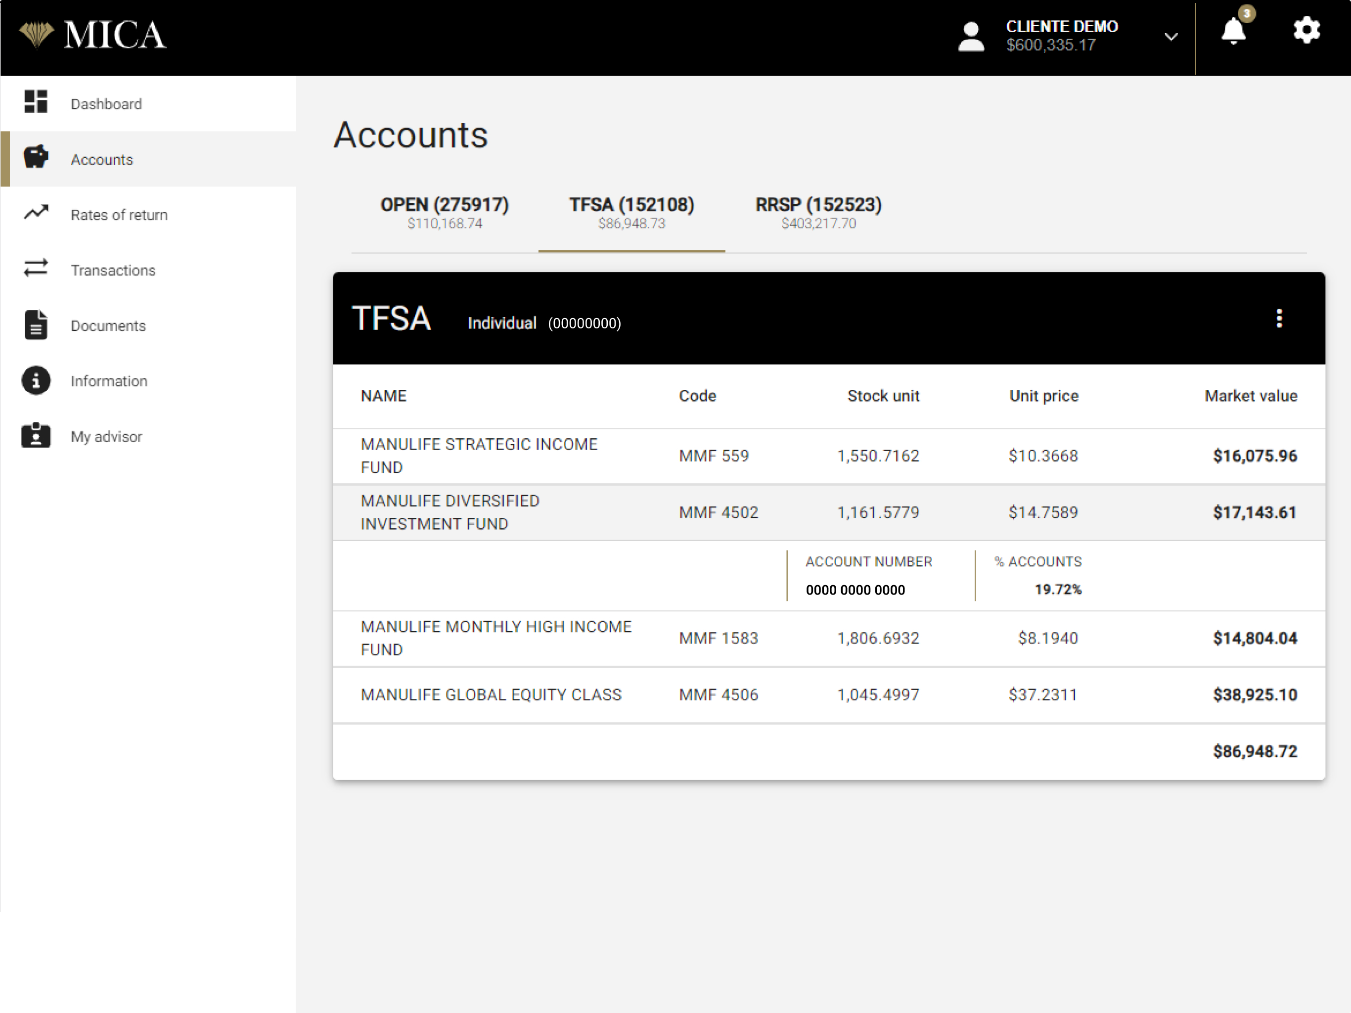The height and width of the screenshot is (1013, 1351).
Task: Click market value $38,925.10
Action: coord(1255,694)
